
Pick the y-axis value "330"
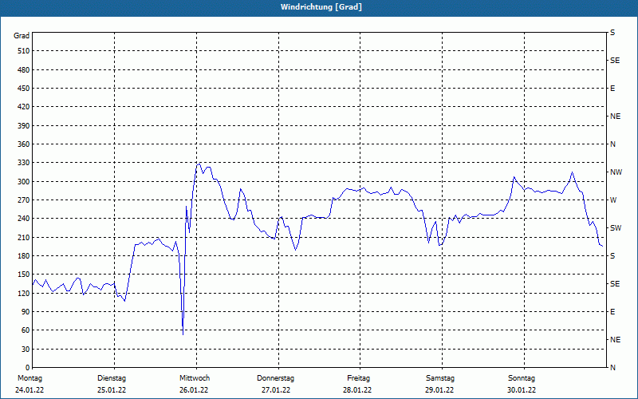coord(24,163)
